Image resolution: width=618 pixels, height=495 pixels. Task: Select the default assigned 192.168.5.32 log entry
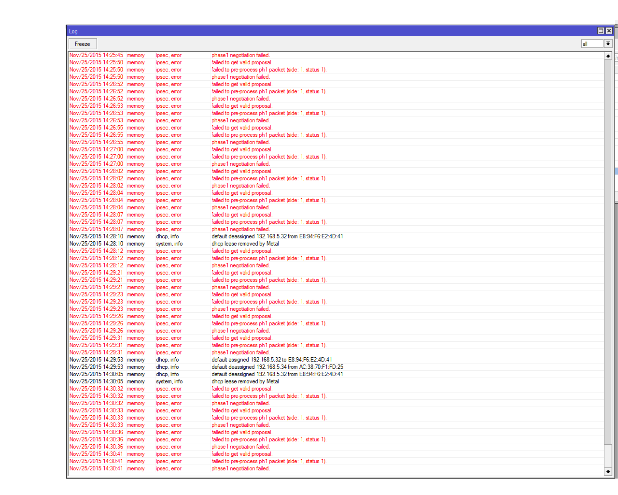(271, 360)
